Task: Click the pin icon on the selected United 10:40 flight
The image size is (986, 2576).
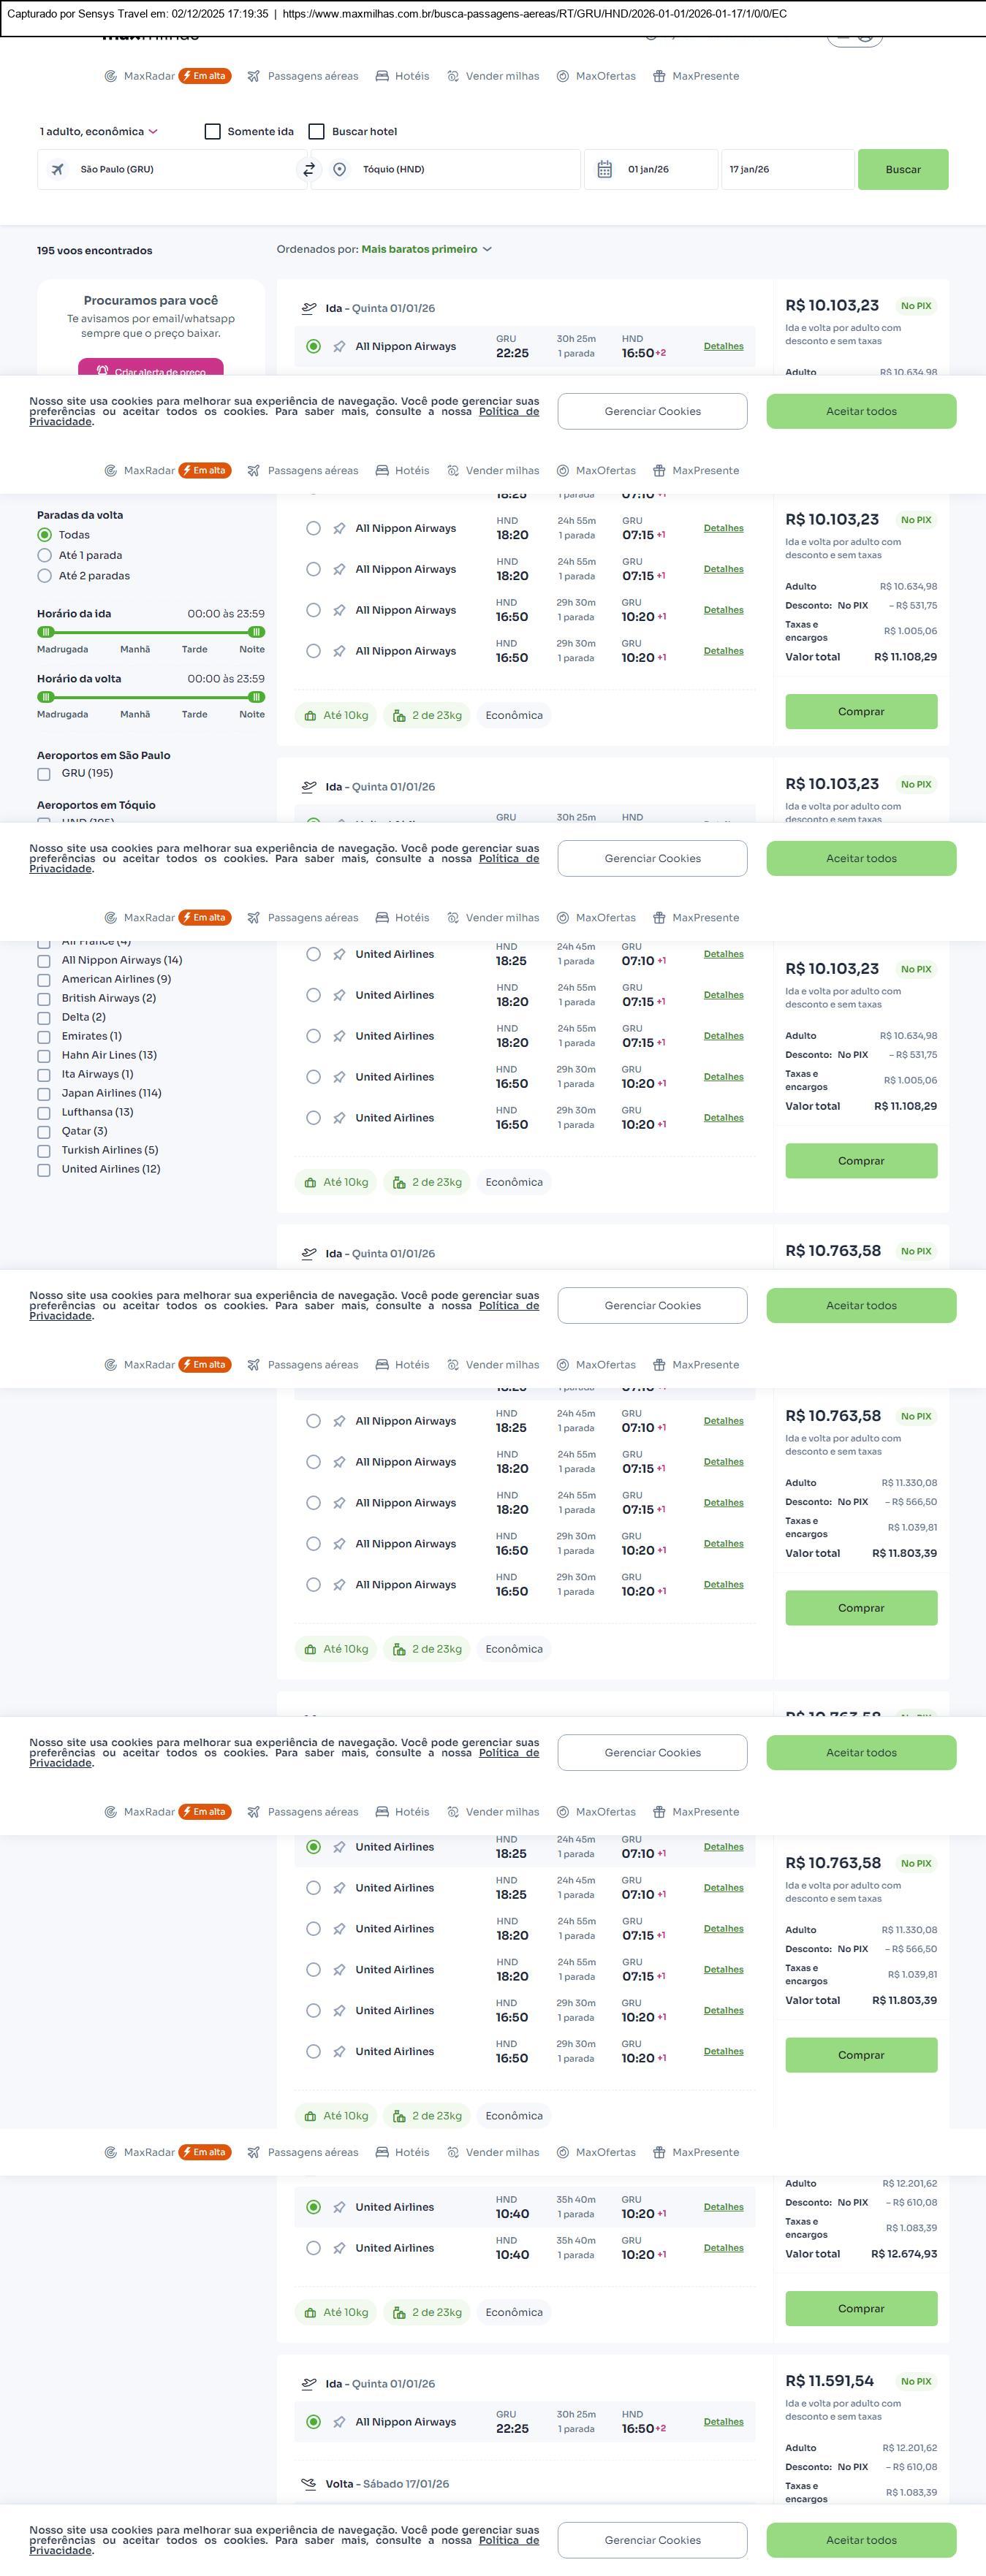Action: 340,2207
